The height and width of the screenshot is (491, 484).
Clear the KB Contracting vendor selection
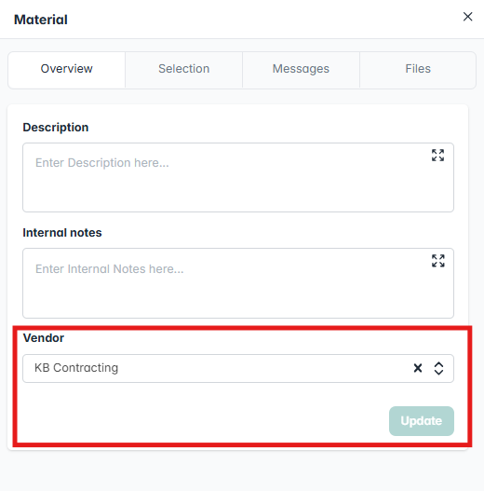(x=418, y=368)
